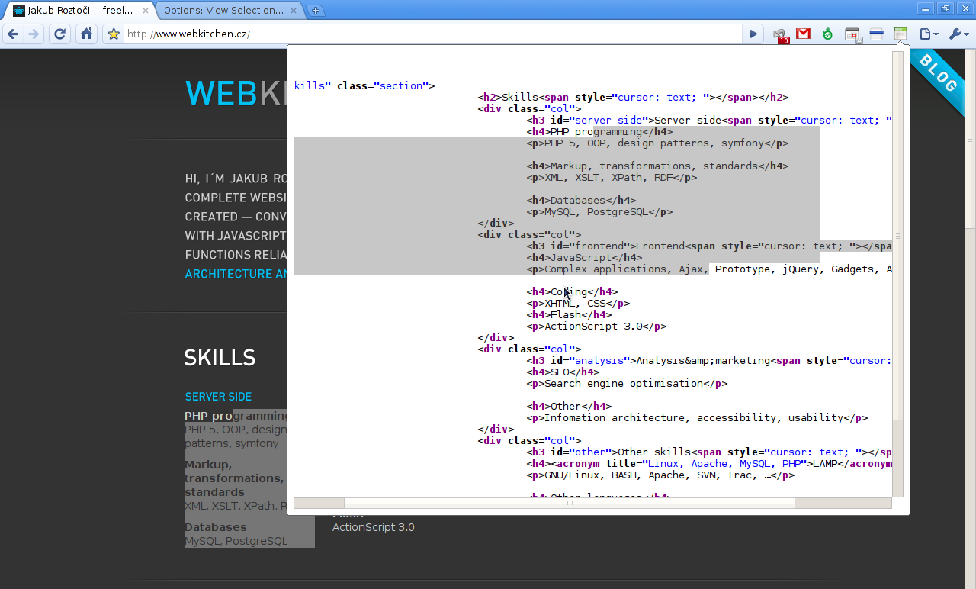
Task: Click the 'Other' h4 source line
Action: point(569,406)
